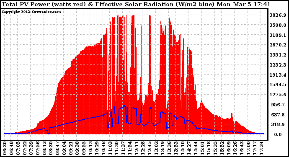Select the 3826.9 y-axis label
Screen dimensions: 289x157
278,15
